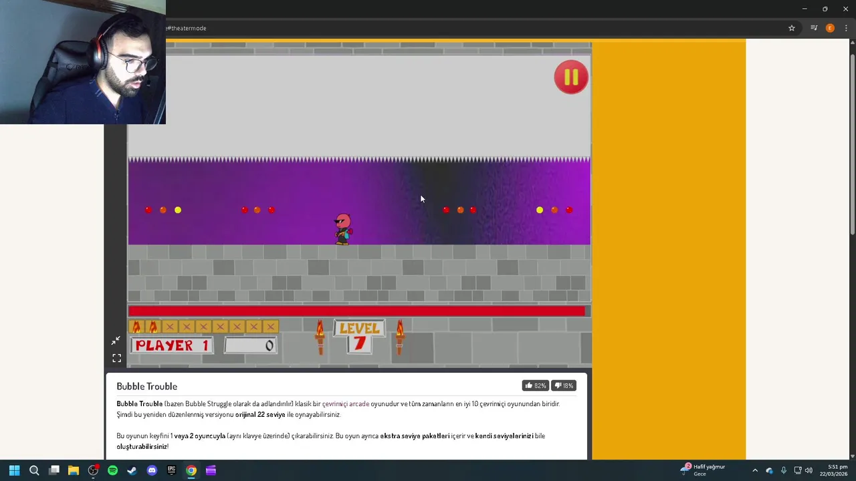
Task: Click the bold text 'ekstra seviye paketleri'
Action: tap(415, 436)
